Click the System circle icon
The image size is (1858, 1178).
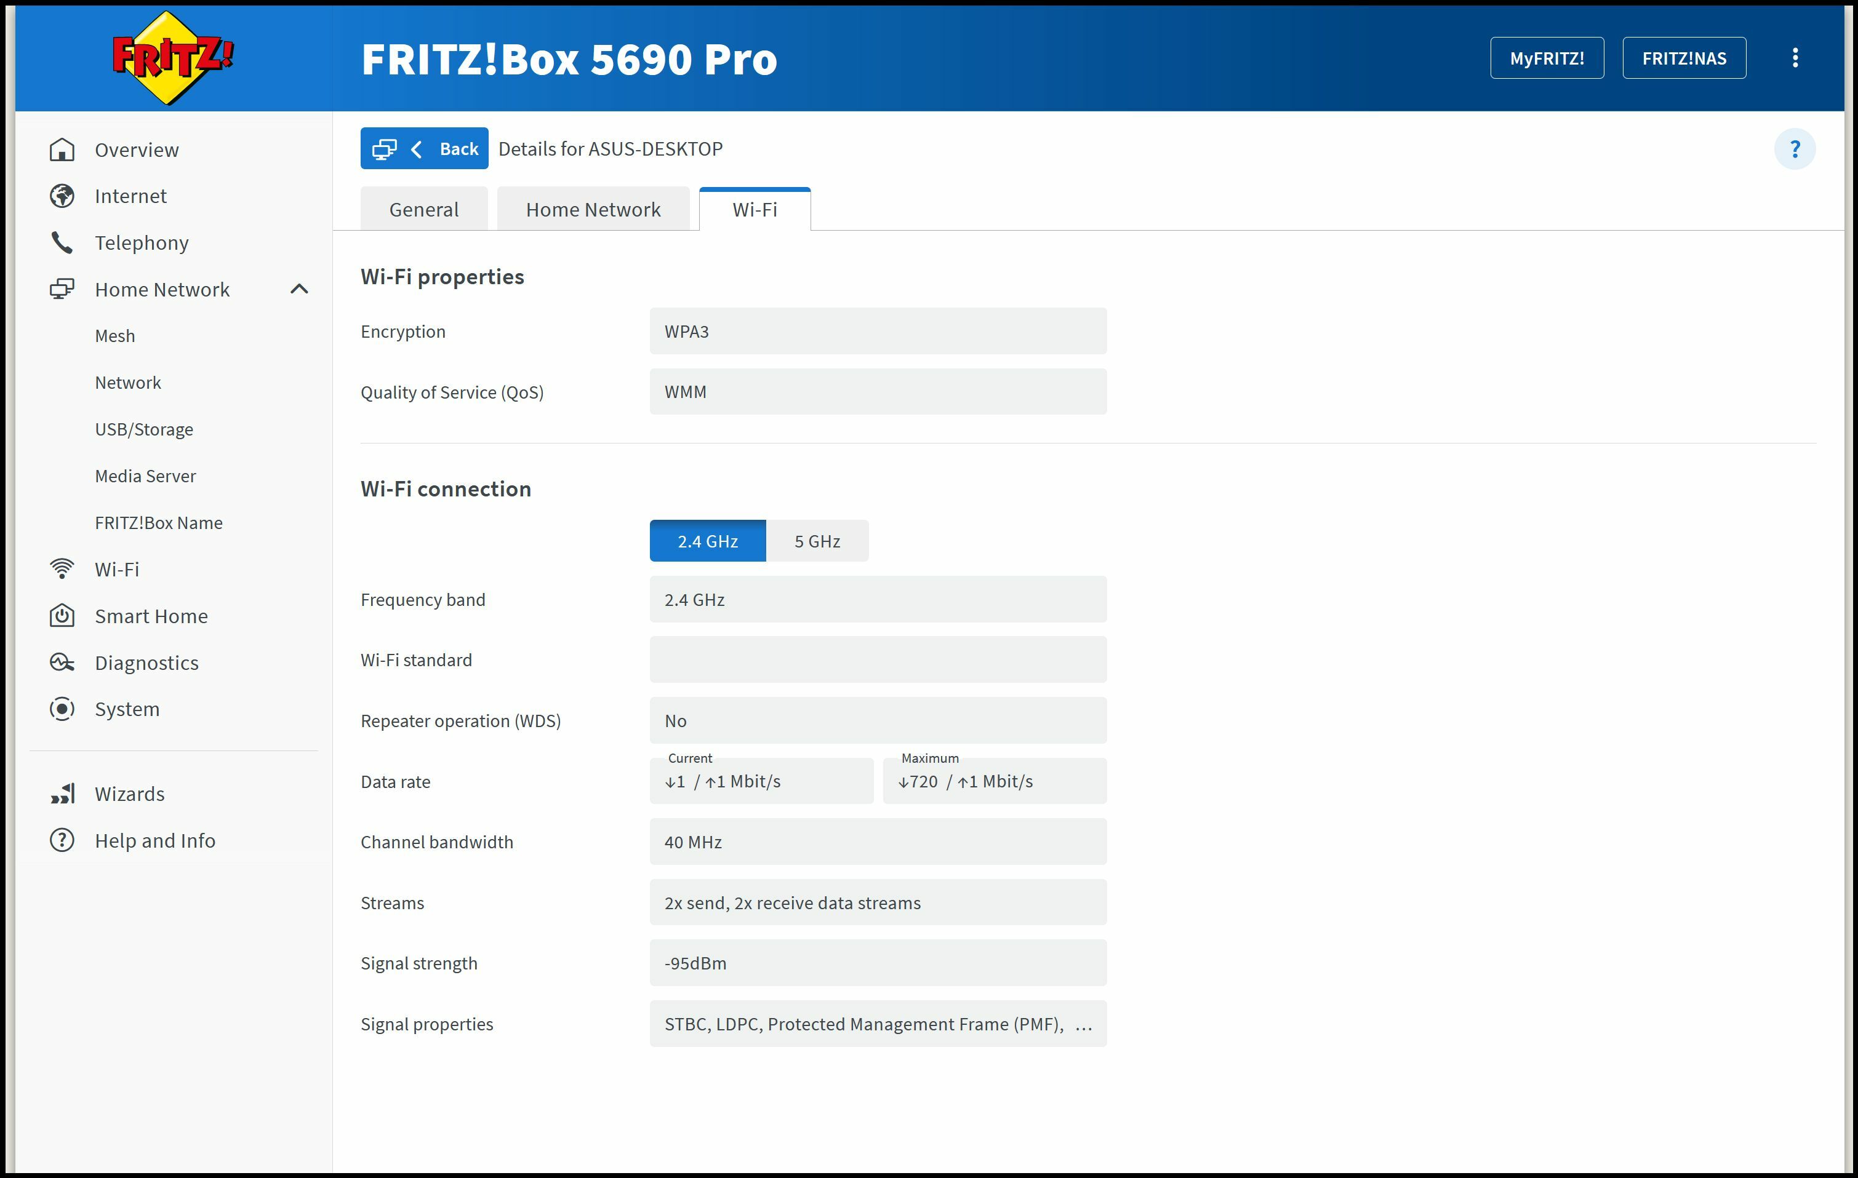point(62,709)
